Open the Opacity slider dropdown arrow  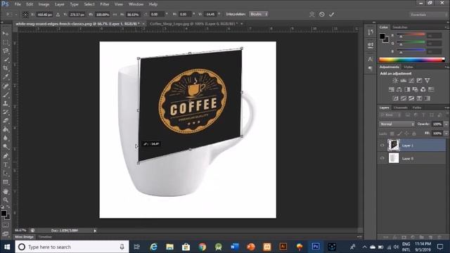pyautogui.click(x=446, y=124)
